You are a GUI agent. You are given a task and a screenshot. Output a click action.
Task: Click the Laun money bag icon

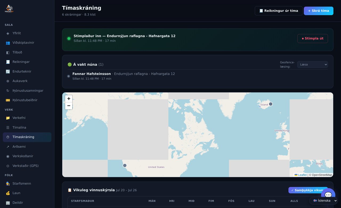point(8,193)
